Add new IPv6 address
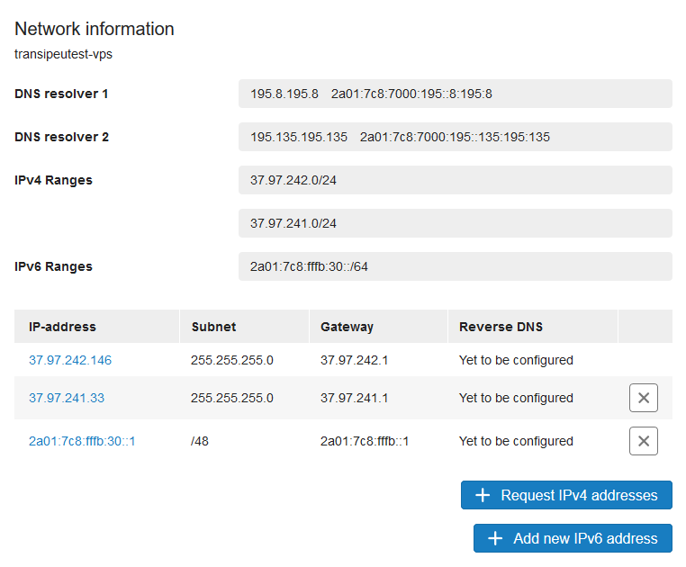This screenshot has height=567, width=686. coord(573,538)
